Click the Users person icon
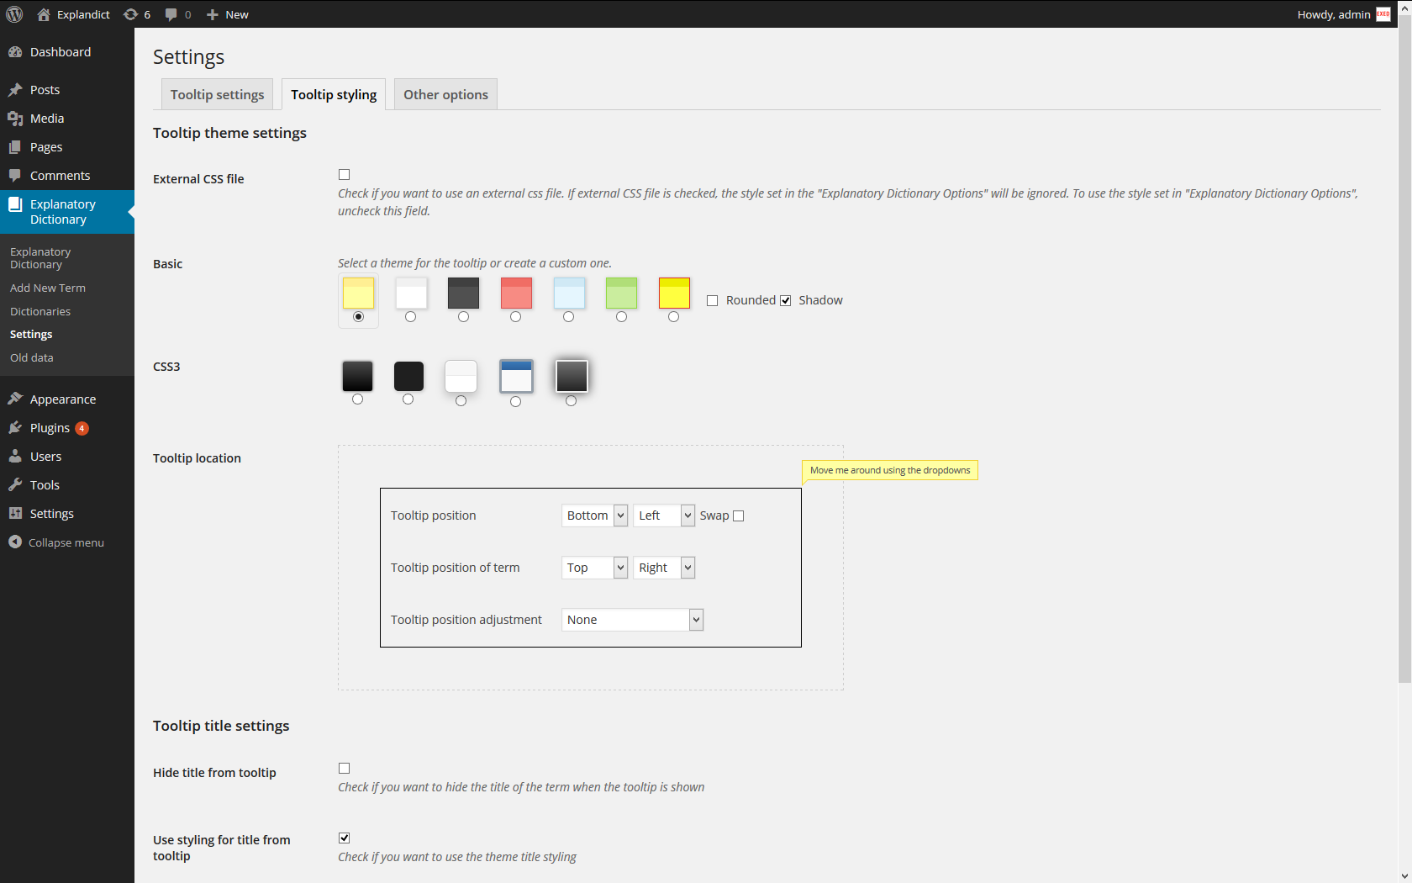1412x883 pixels. pyautogui.click(x=15, y=457)
